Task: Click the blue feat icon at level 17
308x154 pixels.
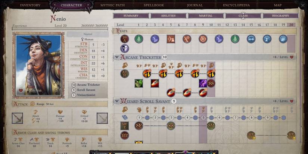Action: point(267,39)
